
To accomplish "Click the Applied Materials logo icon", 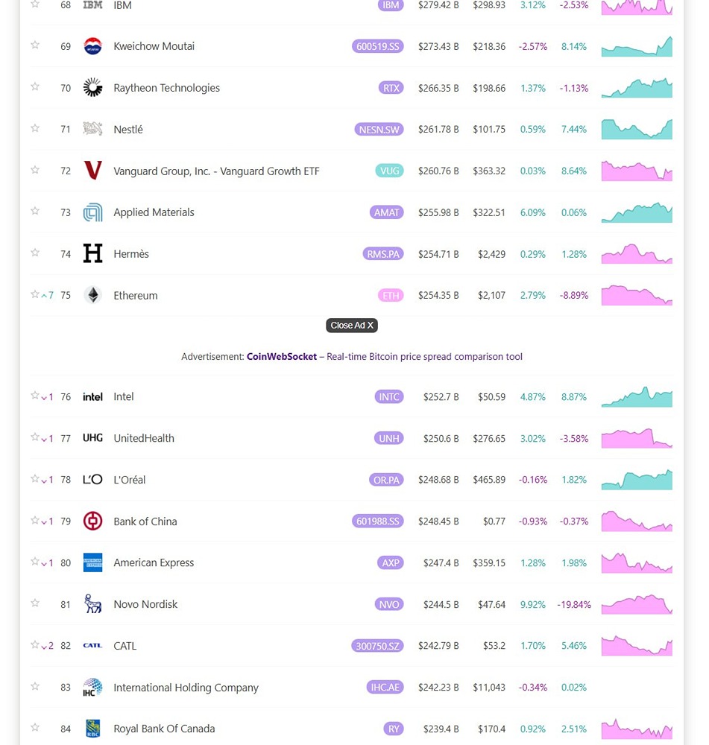I will click(x=92, y=212).
